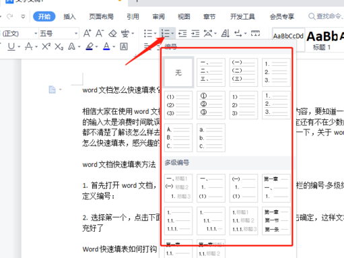The height and width of the screenshot is (258, 344).
Task: Apply bullet list icon
Action: coord(148,34)
